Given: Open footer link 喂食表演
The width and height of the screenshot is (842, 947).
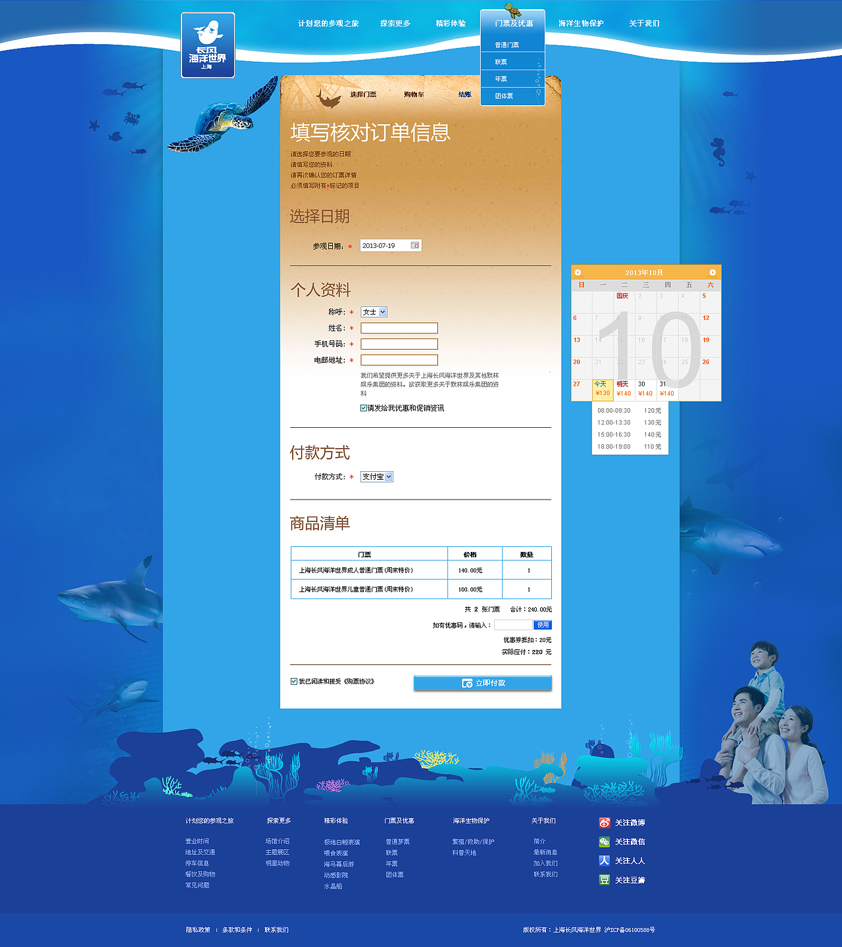Looking at the screenshot, I should [x=336, y=854].
